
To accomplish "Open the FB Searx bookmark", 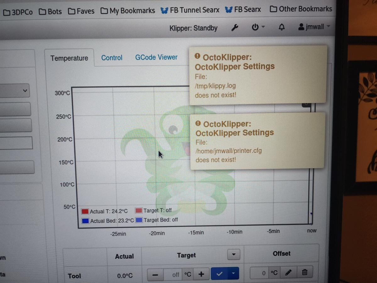I will 243,10.
